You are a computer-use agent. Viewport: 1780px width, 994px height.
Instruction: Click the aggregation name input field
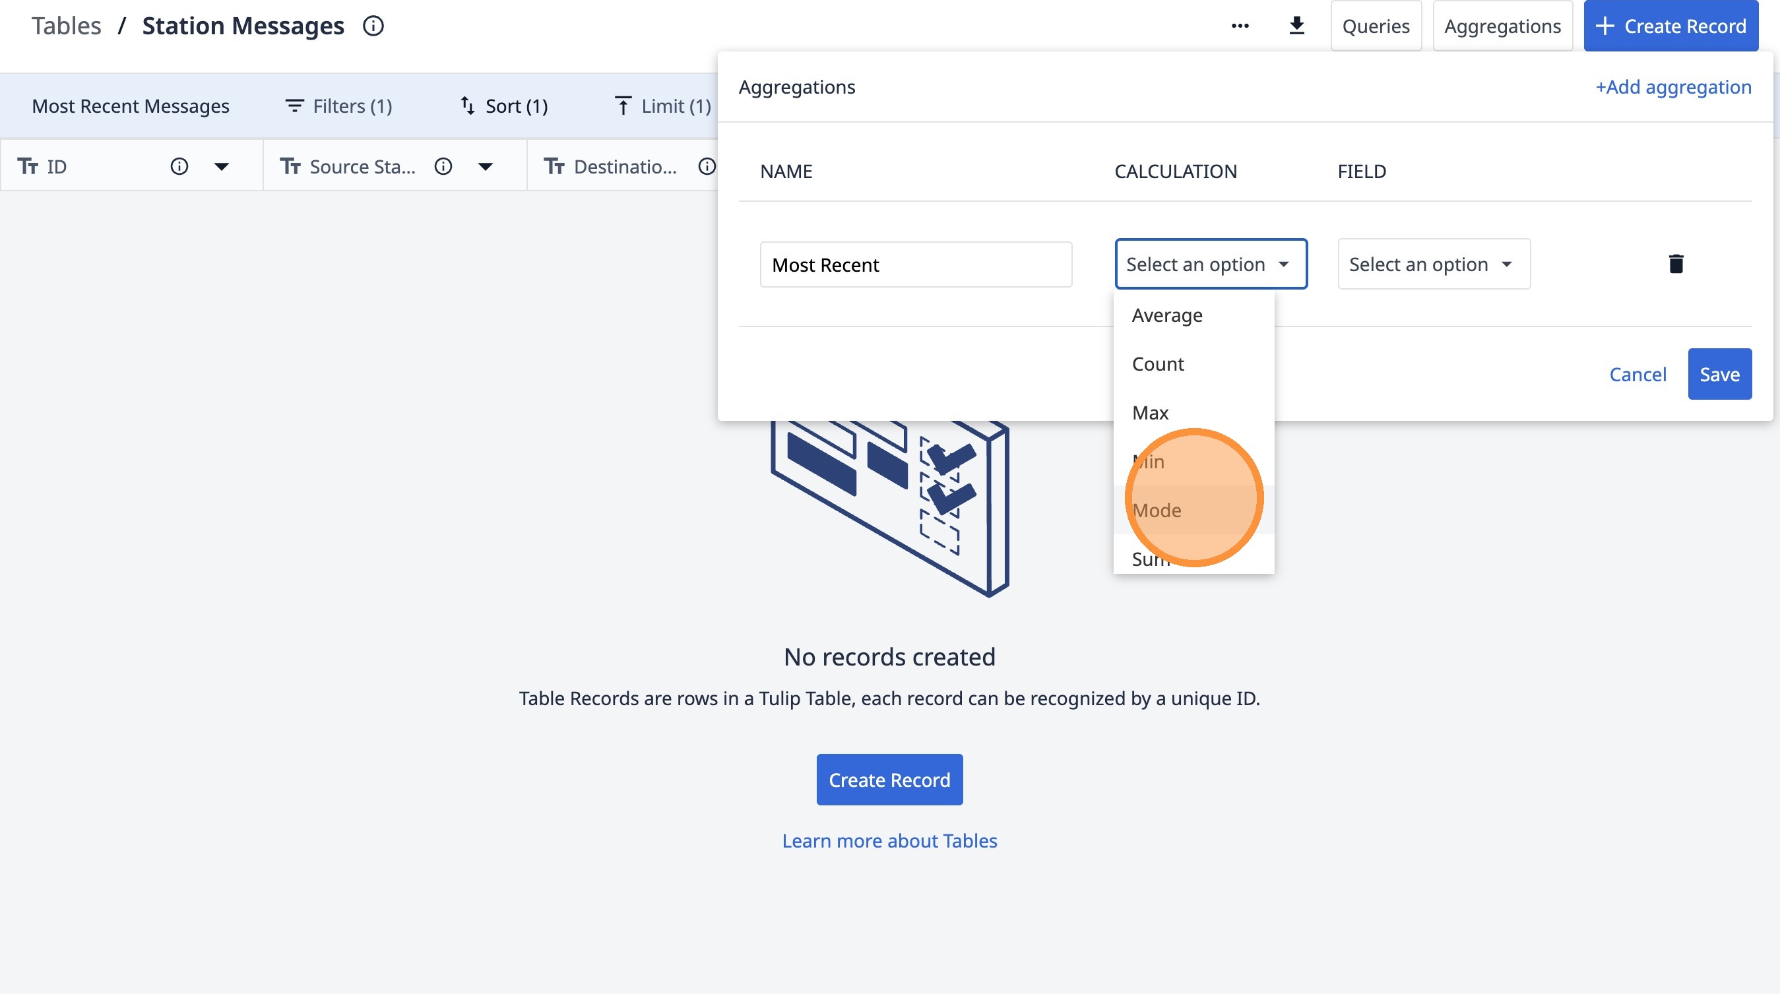(x=915, y=265)
